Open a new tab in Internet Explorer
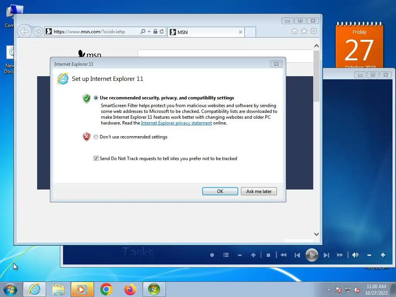The image size is (396, 297). pos(250,32)
